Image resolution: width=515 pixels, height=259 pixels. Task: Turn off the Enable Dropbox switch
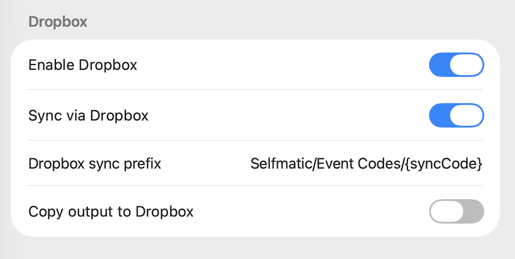pyautogui.click(x=456, y=65)
